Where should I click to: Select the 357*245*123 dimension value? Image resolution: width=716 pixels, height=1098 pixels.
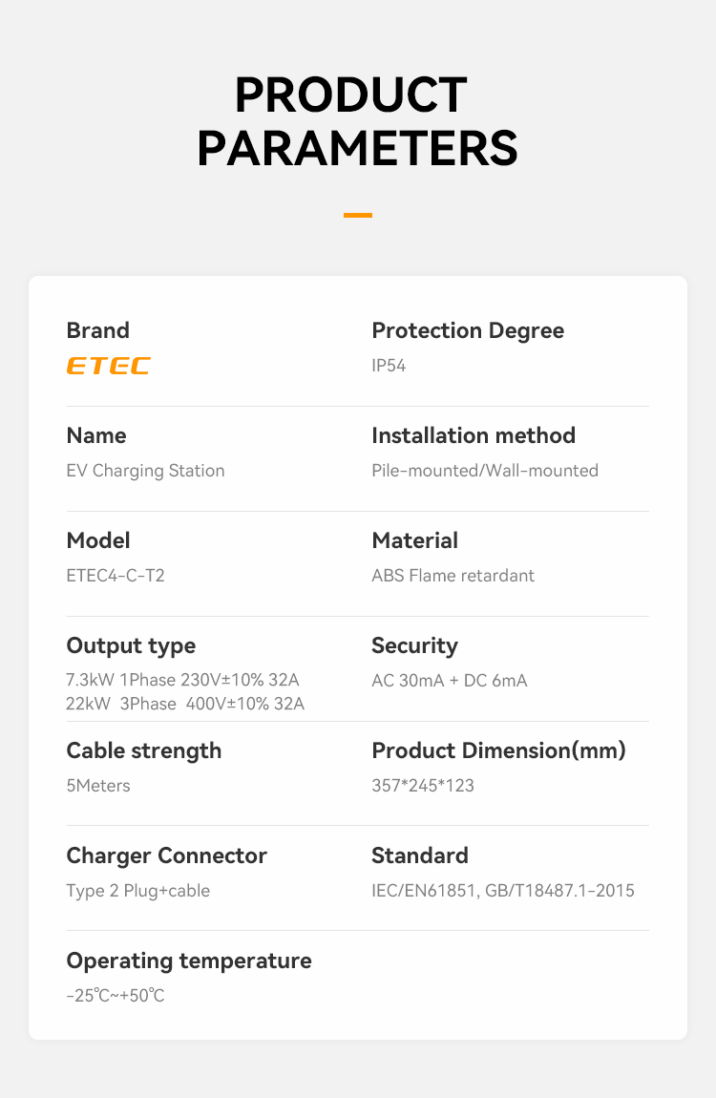(423, 786)
